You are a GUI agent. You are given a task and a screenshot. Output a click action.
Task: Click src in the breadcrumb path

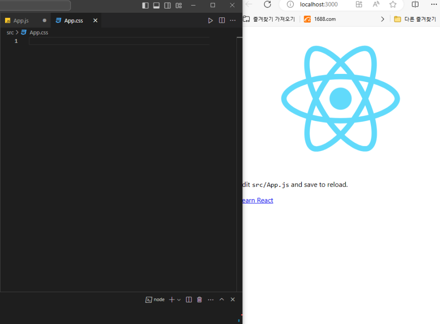tap(10, 32)
